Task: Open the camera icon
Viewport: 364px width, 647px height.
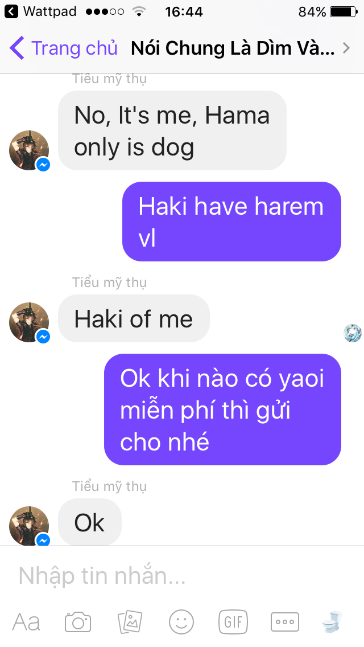Action: click(x=78, y=622)
